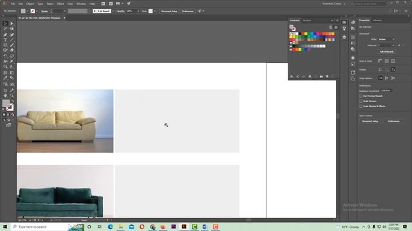Select the Eyedropper tool
This screenshot has height=231, width=412.
[x=5, y=78]
